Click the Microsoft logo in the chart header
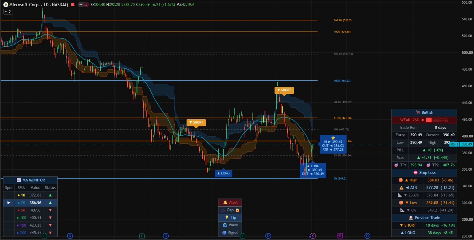Image resolution: width=474 pixels, height=240 pixels. [6, 5]
